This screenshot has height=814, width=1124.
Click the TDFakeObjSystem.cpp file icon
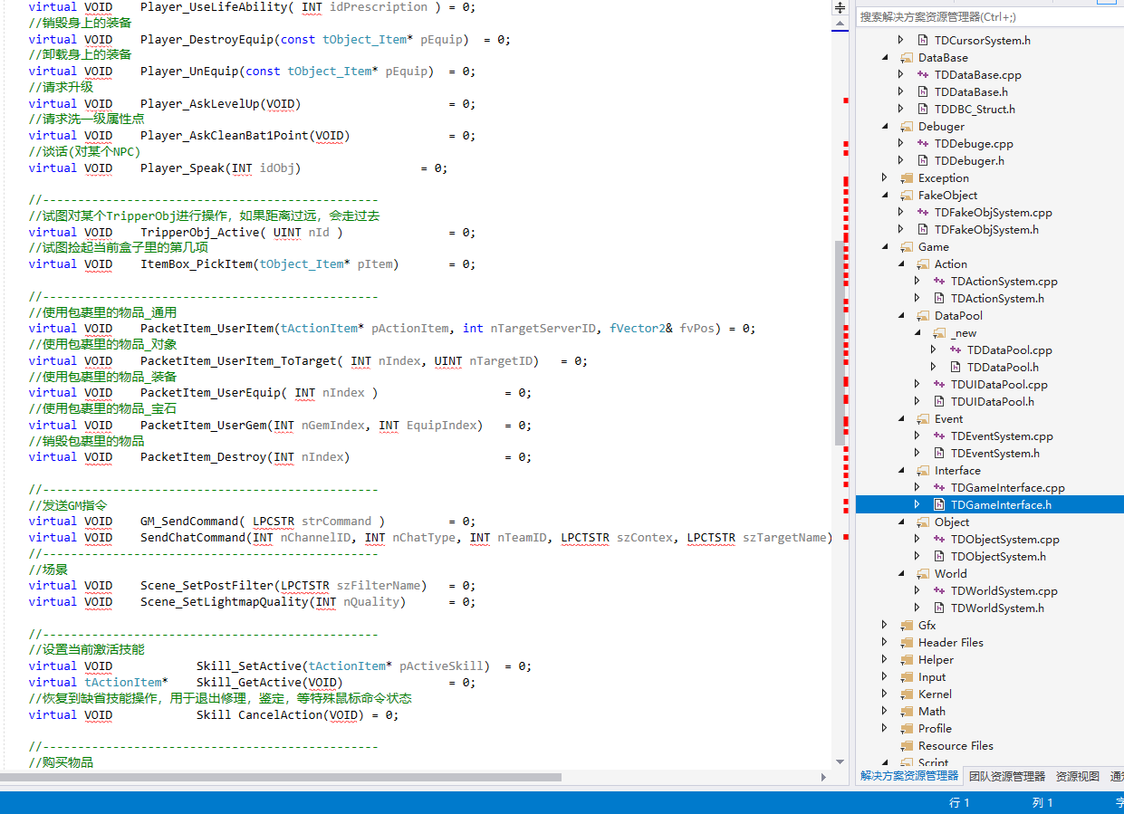point(923,213)
